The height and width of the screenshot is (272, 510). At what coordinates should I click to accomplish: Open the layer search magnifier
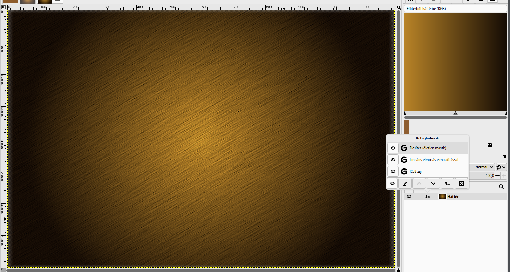pos(501,187)
